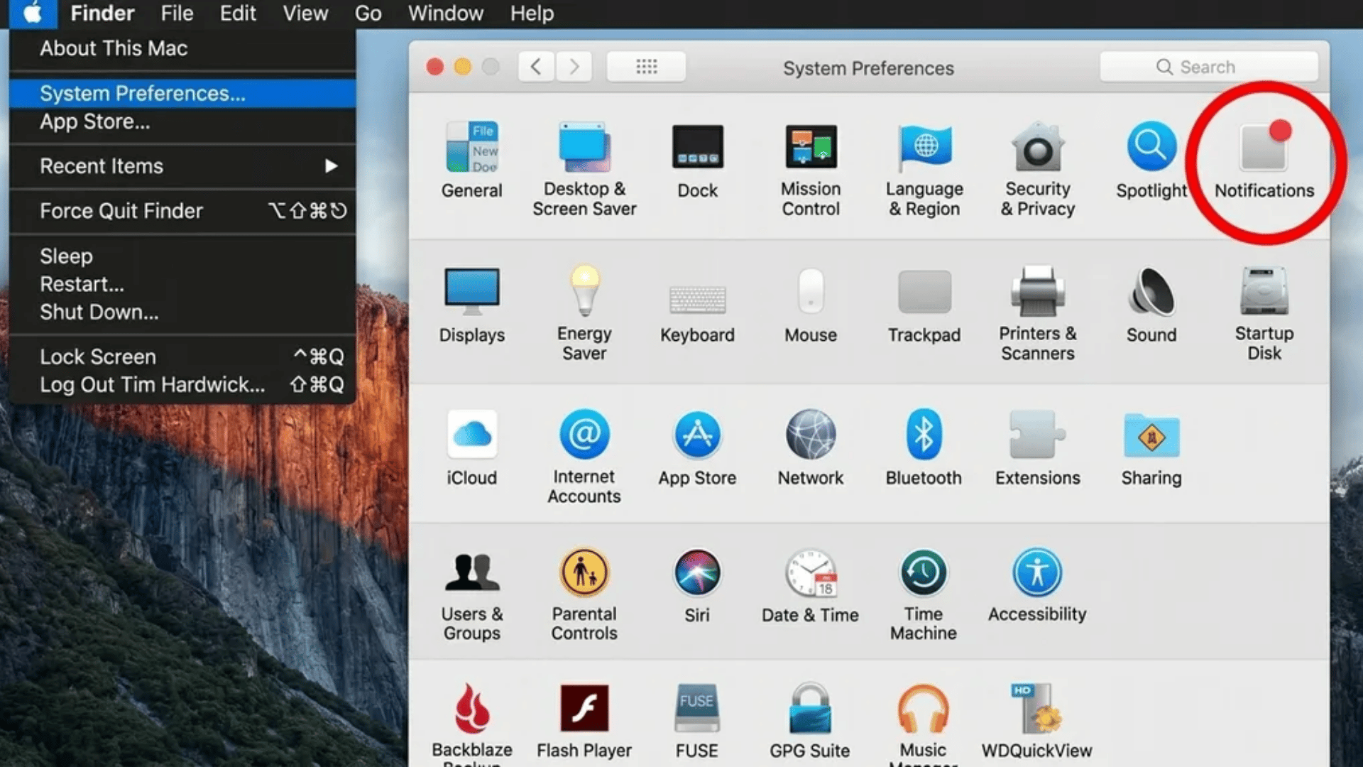This screenshot has width=1363, height=767.
Task: Open the Spotlight preferences pane
Action: [x=1151, y=161]
